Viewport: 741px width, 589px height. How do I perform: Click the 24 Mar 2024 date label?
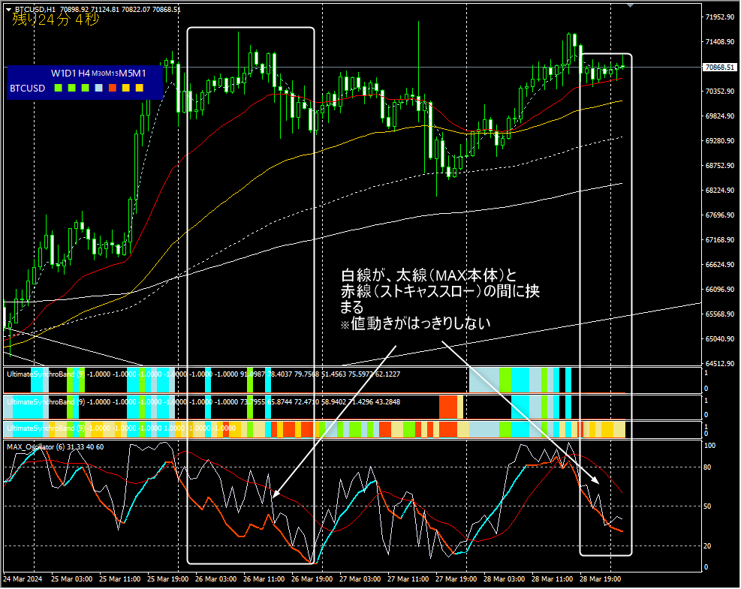pos(23,579)
